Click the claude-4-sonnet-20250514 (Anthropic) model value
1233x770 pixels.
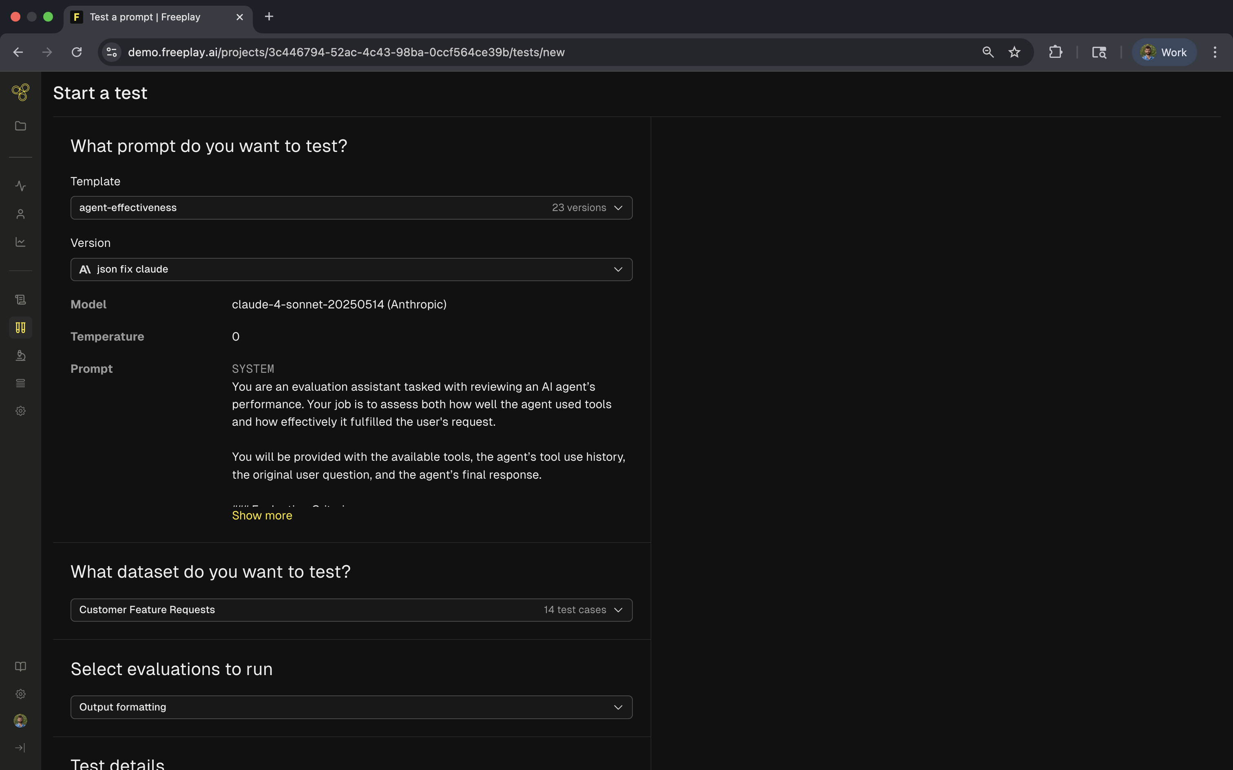339,305
